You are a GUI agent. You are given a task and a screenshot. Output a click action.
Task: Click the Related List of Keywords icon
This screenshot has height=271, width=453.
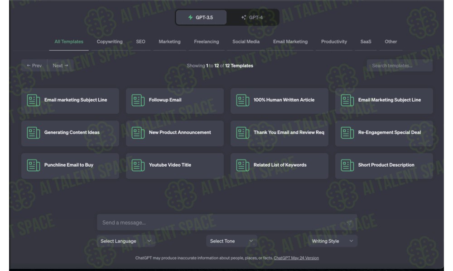point(243,165)
